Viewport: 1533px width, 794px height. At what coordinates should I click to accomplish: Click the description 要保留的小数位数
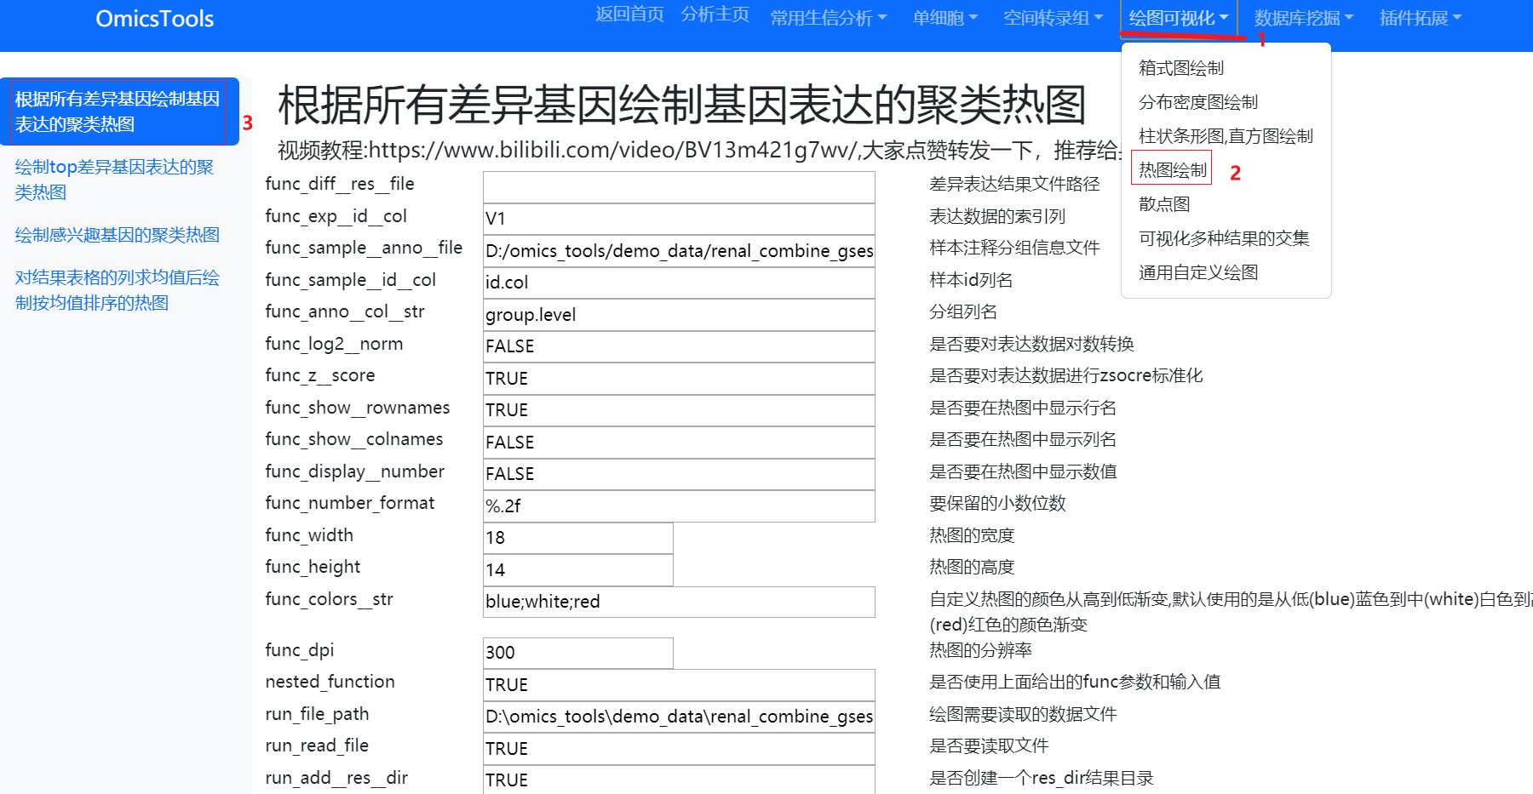[x=997, y=503]
